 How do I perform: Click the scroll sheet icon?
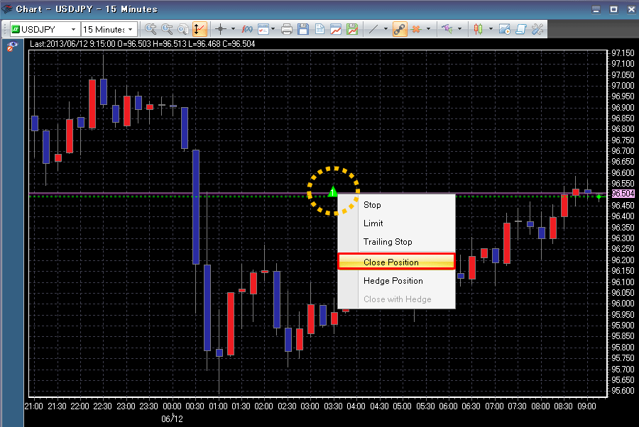point(521,29)
